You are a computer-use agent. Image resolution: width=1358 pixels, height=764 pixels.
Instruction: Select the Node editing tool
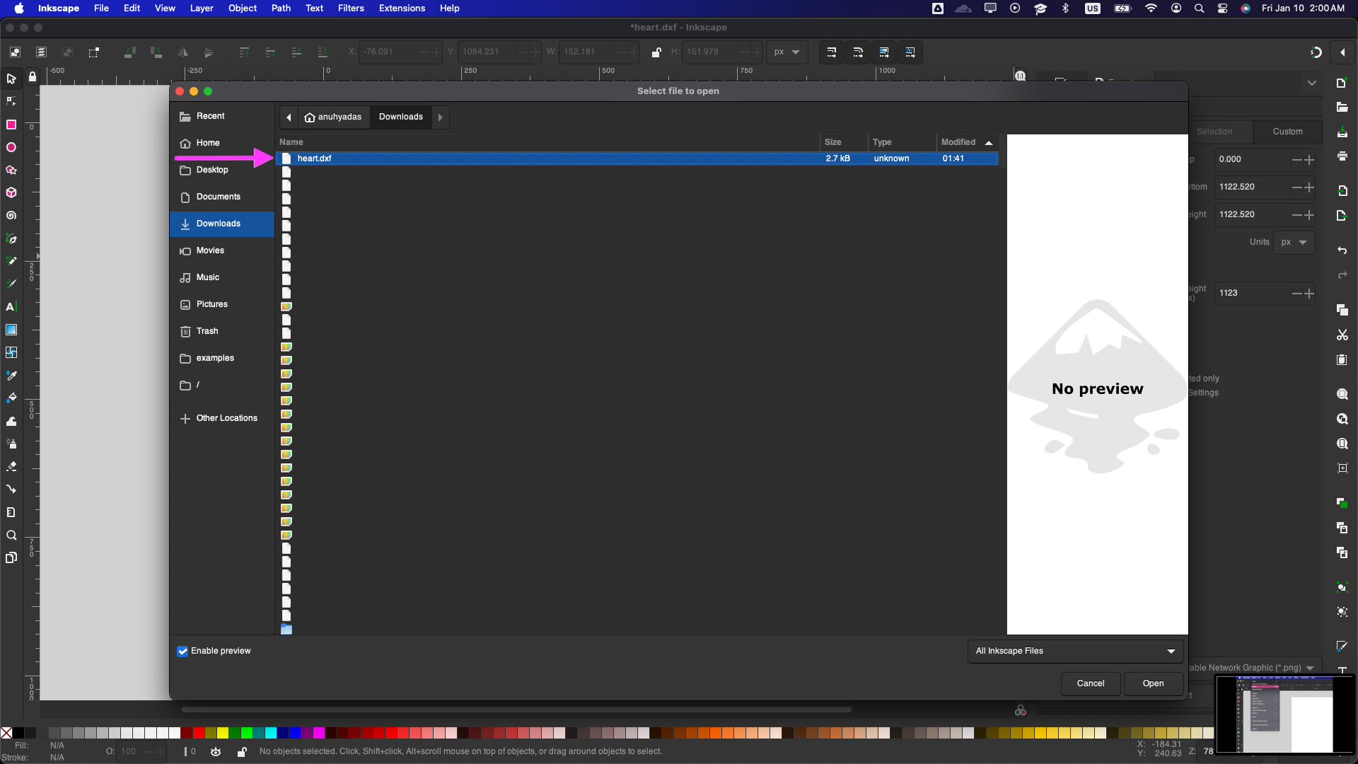click(x=11, y=102)
